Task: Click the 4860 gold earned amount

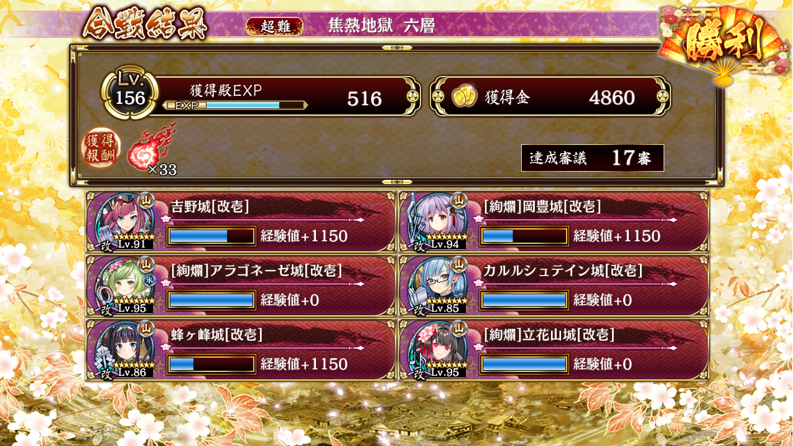Action: (x=611, y=98)
